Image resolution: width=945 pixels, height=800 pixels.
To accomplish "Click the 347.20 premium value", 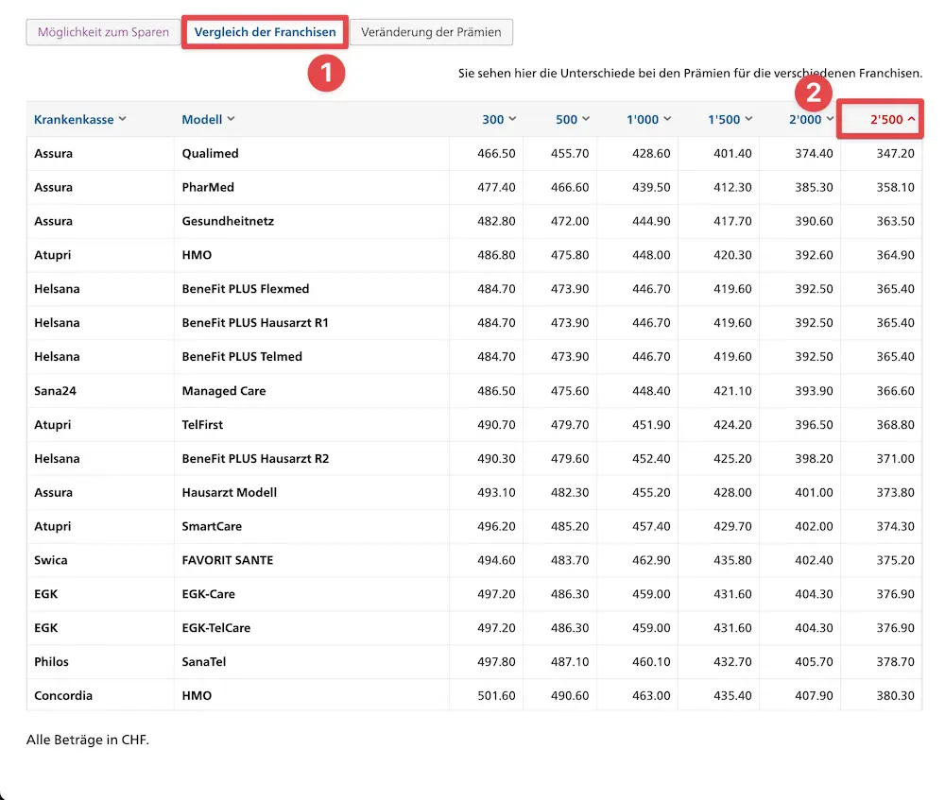I will click(895, 153).
